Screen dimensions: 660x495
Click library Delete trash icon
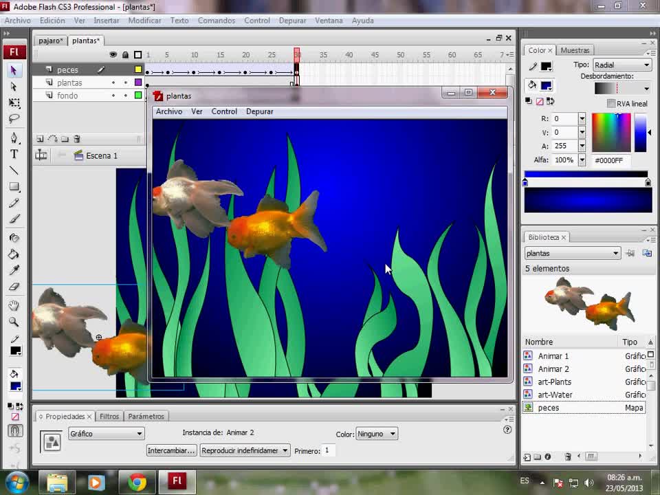(568, 456)
